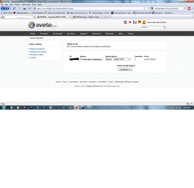The height and width of the screenshot is (188, 194).
Task: Click the volume speaker tray icon
Action: (173, 108)
